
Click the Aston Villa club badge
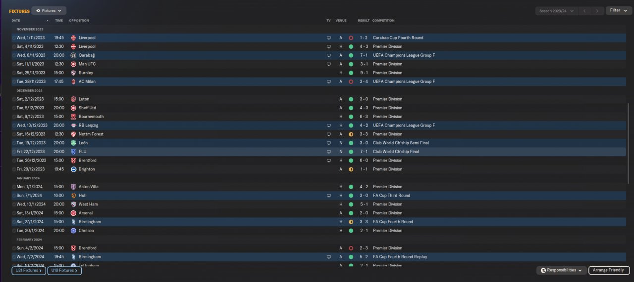[x=73, y=187]
